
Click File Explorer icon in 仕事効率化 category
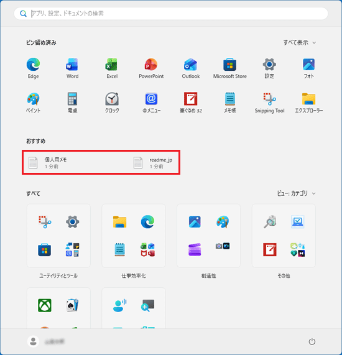pyautogui.click(x=120, y=222)
